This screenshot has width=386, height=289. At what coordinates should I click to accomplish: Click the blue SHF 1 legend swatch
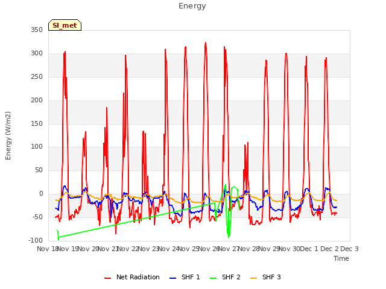click(x=173, y=278)
